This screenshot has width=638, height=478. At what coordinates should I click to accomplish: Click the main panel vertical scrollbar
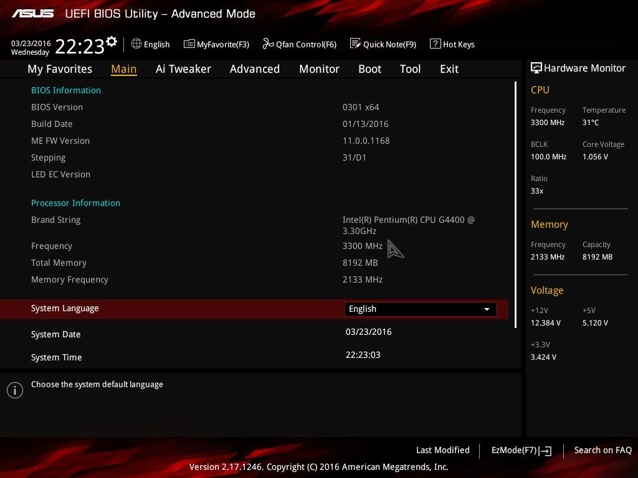tap(515, 204)
